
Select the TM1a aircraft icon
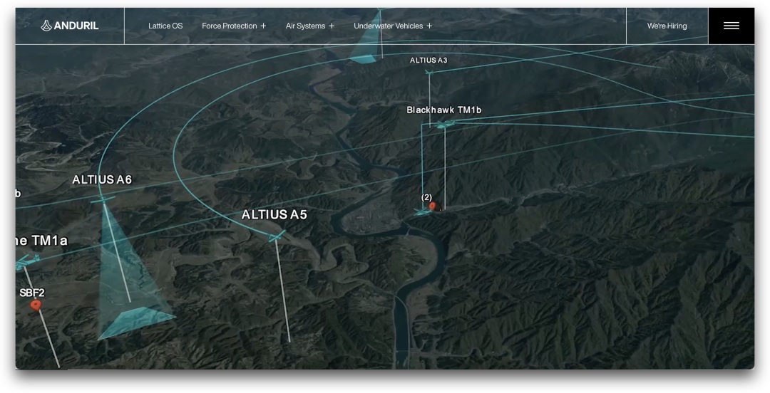27,262
